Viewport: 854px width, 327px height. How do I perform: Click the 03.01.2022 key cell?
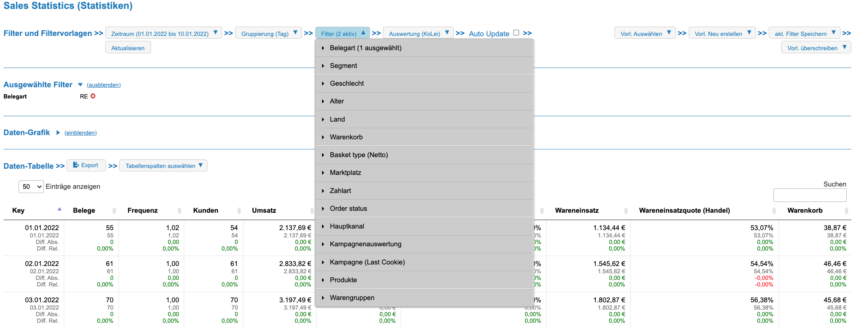[42, 300]
